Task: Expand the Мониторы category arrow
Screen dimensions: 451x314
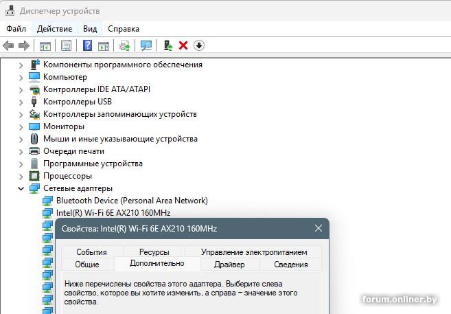Action: (x=21, y=126)
